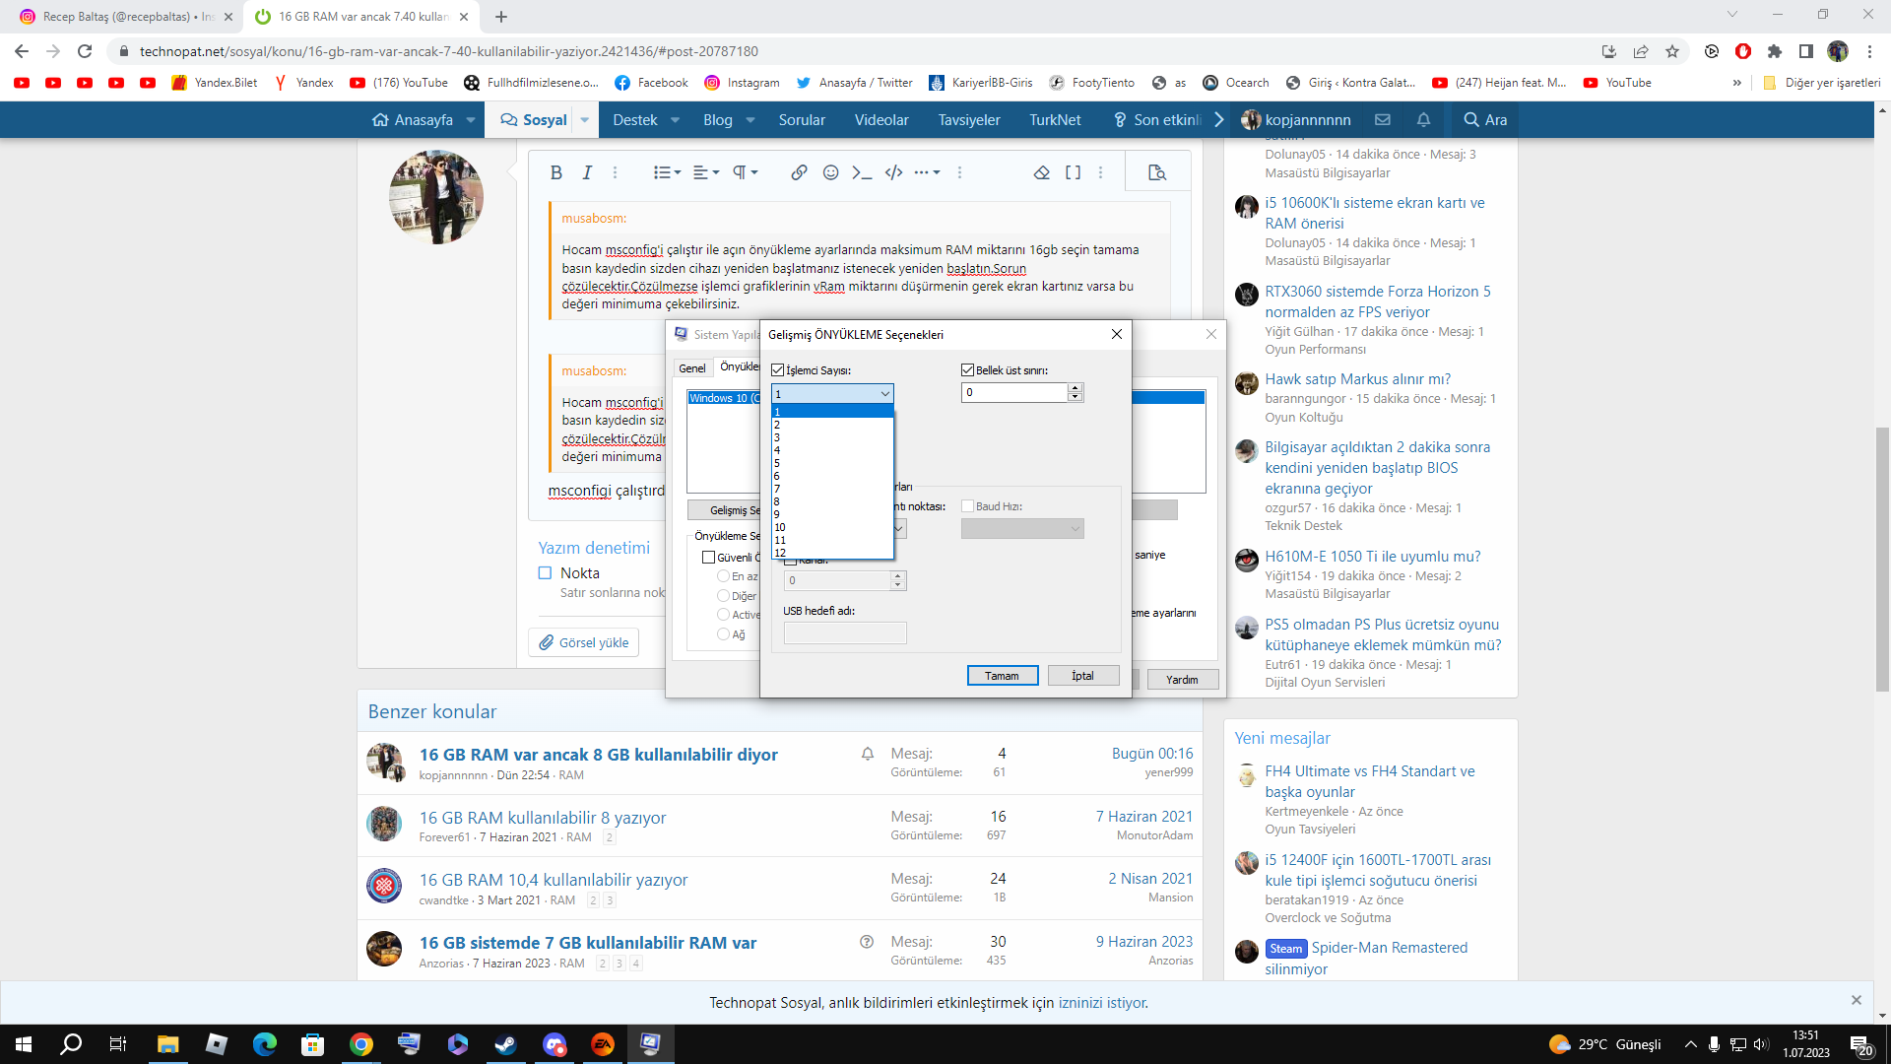Open the notifications bell in the navbar

tap(1423, 119)
